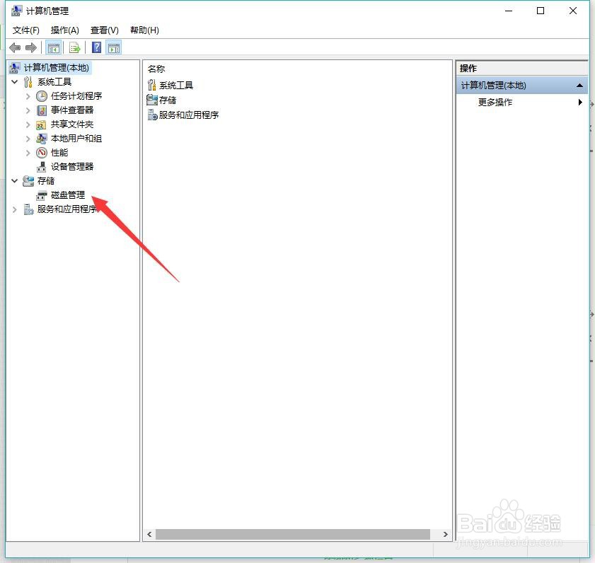Click the 性能 gauge icon
The height and width of the screenshot is (563, 595).
pos(42,153)
